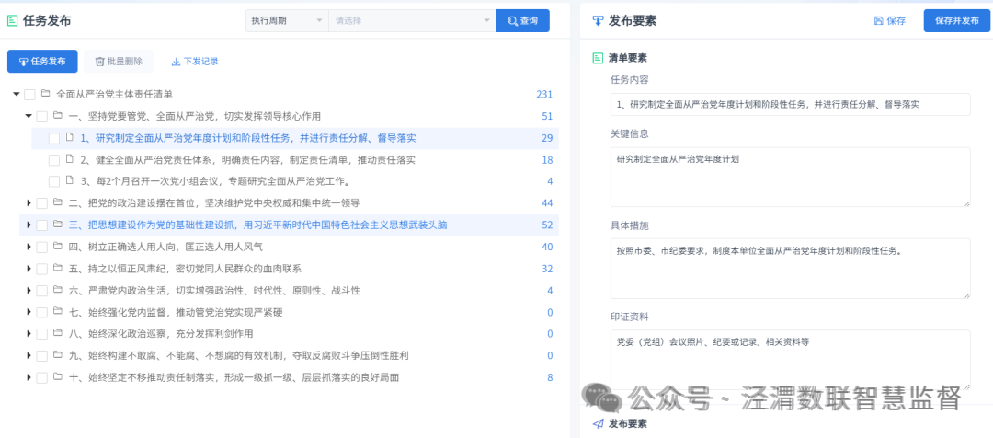Click folder icon of 四、树立正确选人用人向 row
Screen dimensions: 993x438
(58, 247)
